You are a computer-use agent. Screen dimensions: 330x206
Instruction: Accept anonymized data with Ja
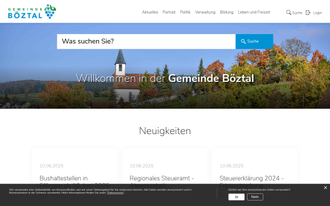pos(237,197)
